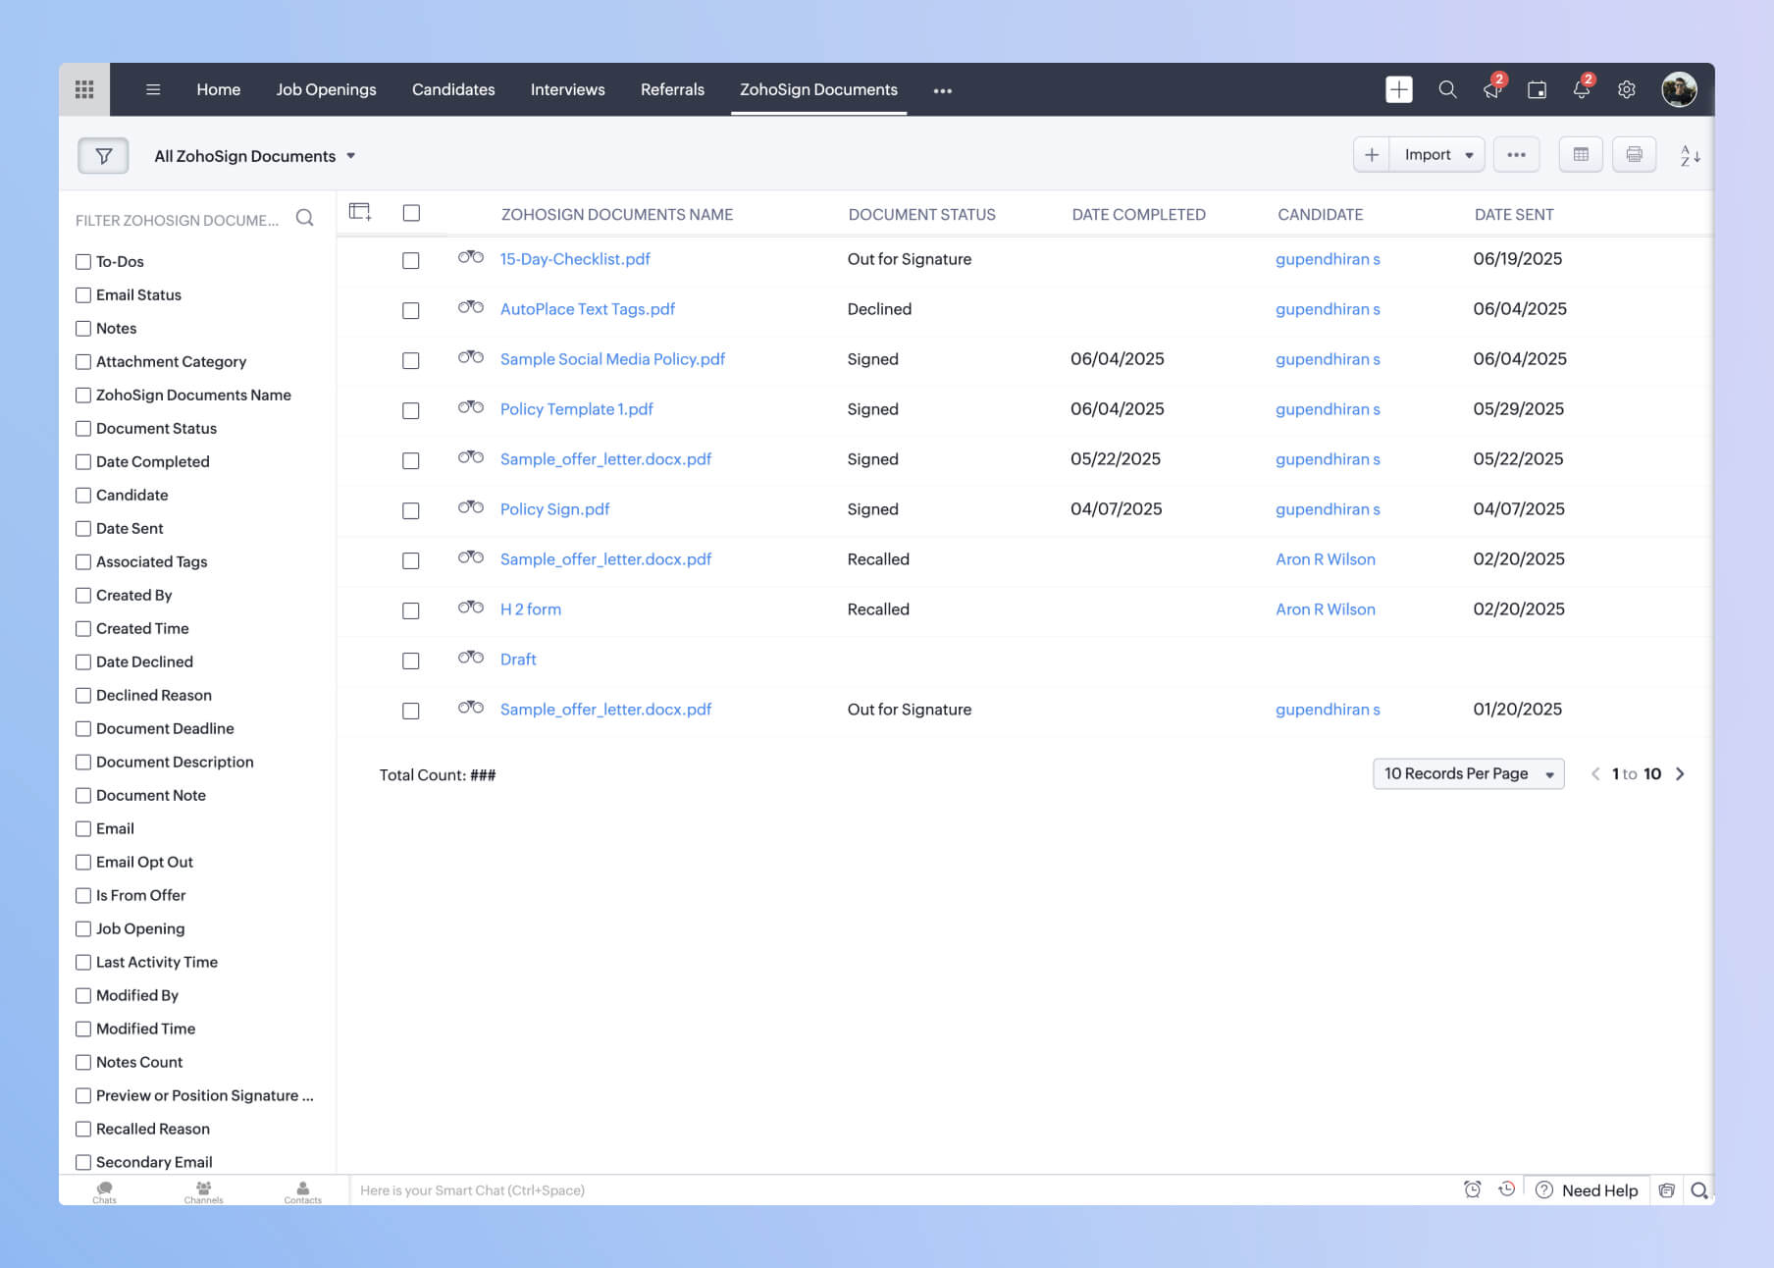Expand the Import dropdown arrow
The image size is (1774, 1268).
point(1469,155)
